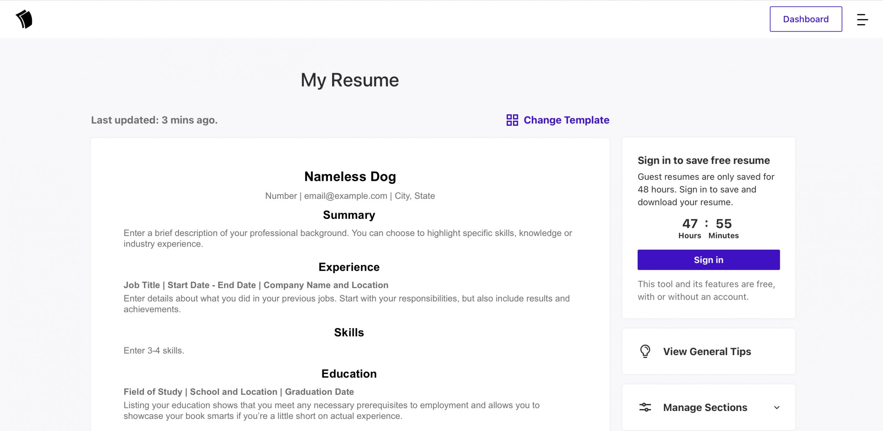Viewport: 883px width, 431px height.
Task: Click the grid/template switcher icon
Action: (x=511, y=119)
